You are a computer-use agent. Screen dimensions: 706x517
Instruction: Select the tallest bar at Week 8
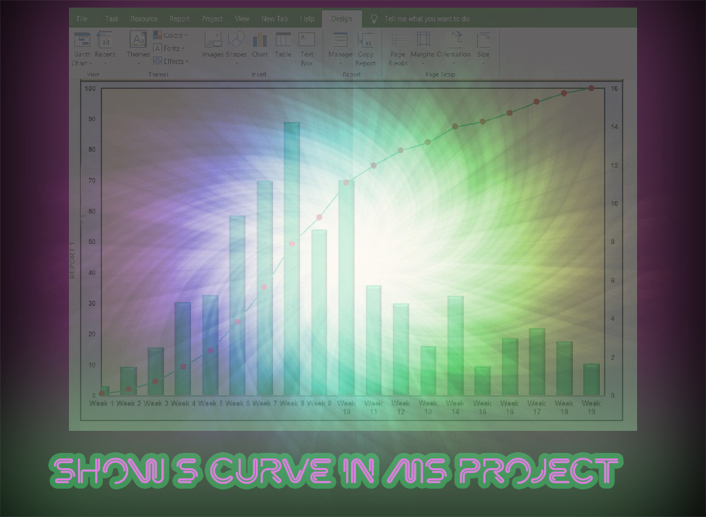tap(292, 258)
